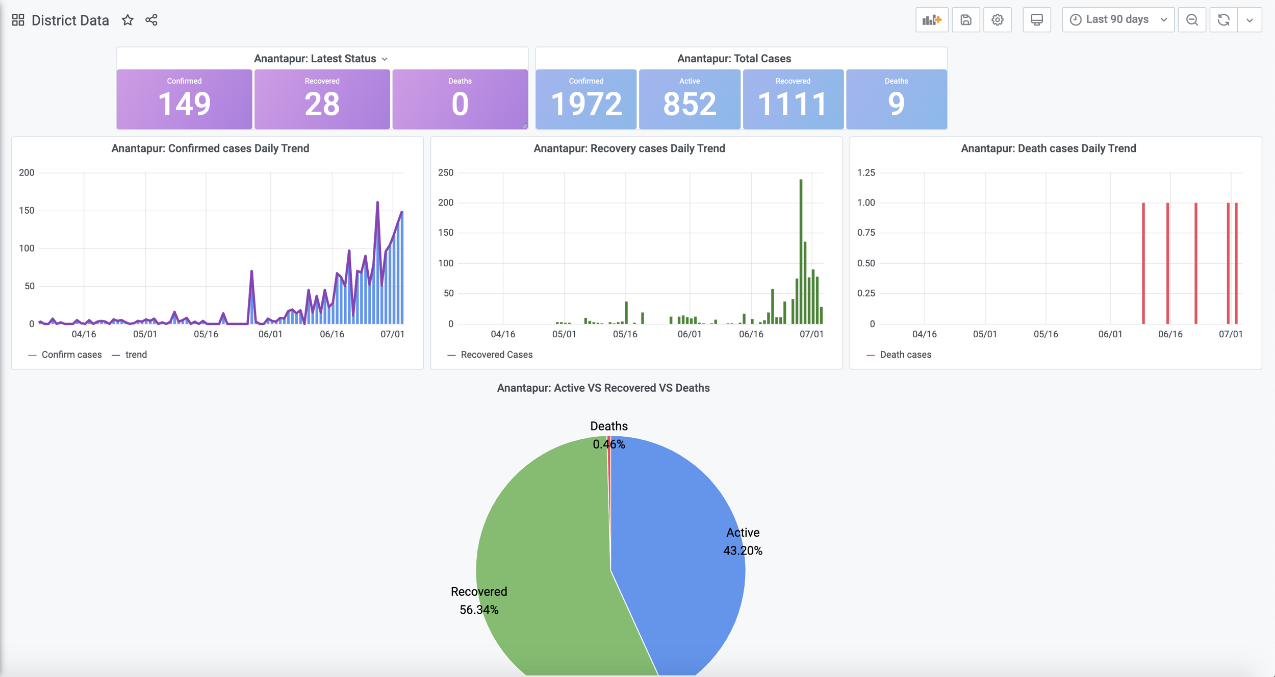Zoom out the time range
Viewport: 1275px width, 677px height.
point(1192,20)
